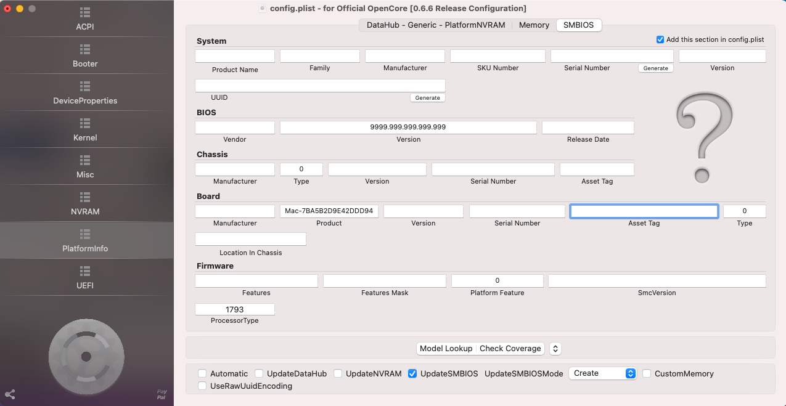
Task: Click the circular jog wheel in sidebar
Action: tap(86, 357)
